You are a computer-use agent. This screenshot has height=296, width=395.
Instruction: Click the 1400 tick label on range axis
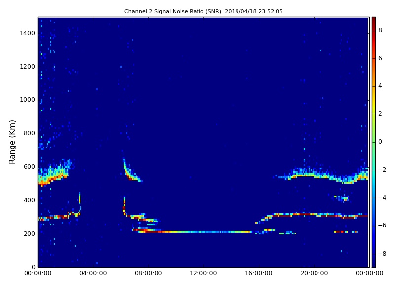click(28, 33)
